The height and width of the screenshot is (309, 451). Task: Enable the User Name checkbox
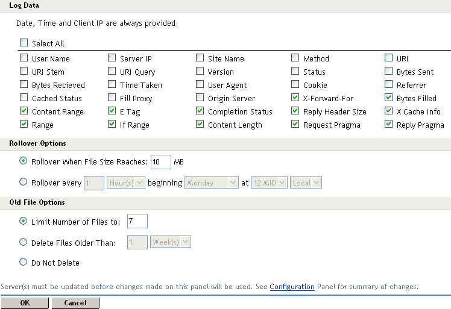pos(24,58)
